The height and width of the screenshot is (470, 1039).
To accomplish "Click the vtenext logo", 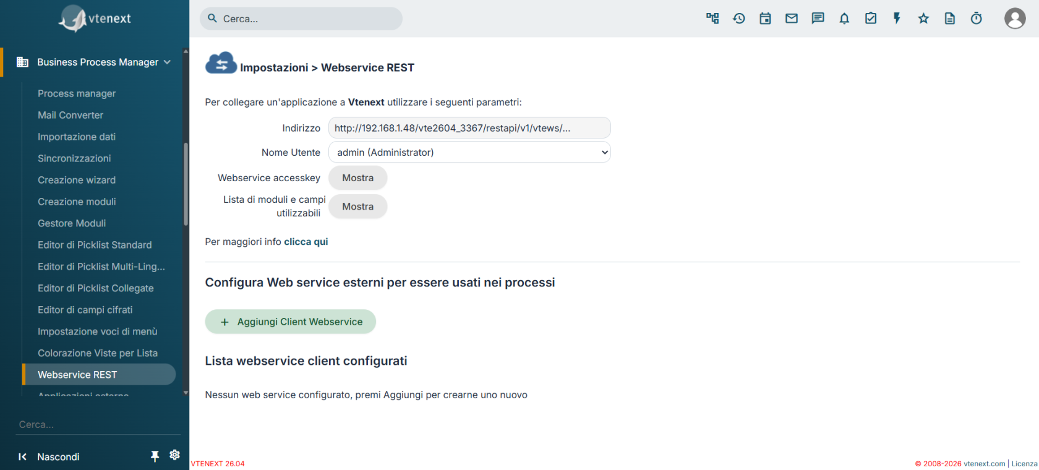I will pos(95,19).
